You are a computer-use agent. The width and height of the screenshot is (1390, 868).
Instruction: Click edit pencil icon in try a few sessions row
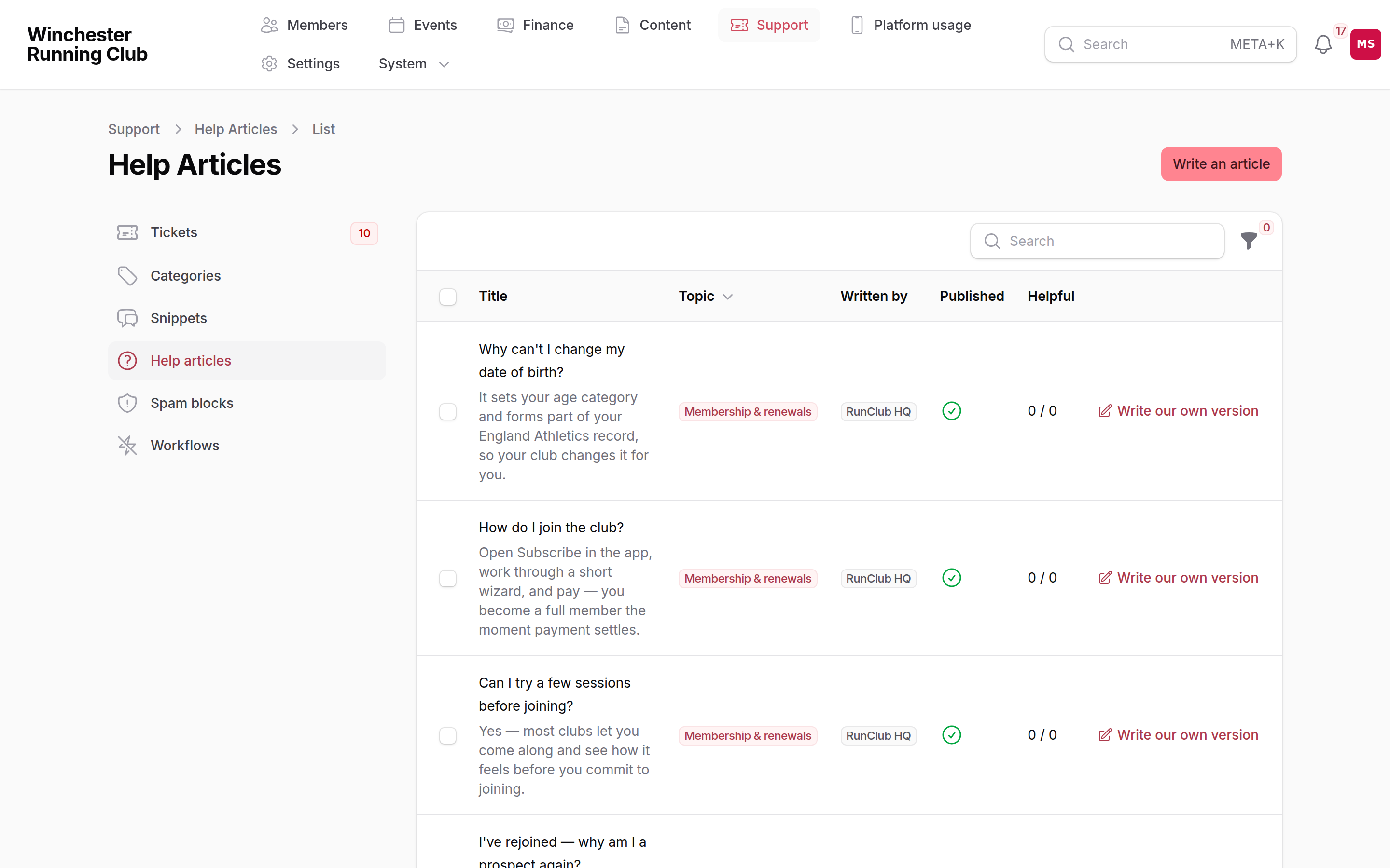(x=1105, y=735)
